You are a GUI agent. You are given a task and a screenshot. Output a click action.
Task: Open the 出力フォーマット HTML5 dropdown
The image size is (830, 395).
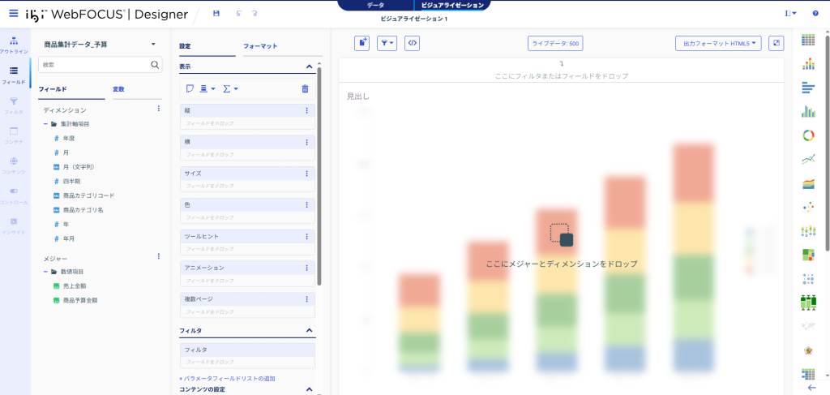pos(718,44)
